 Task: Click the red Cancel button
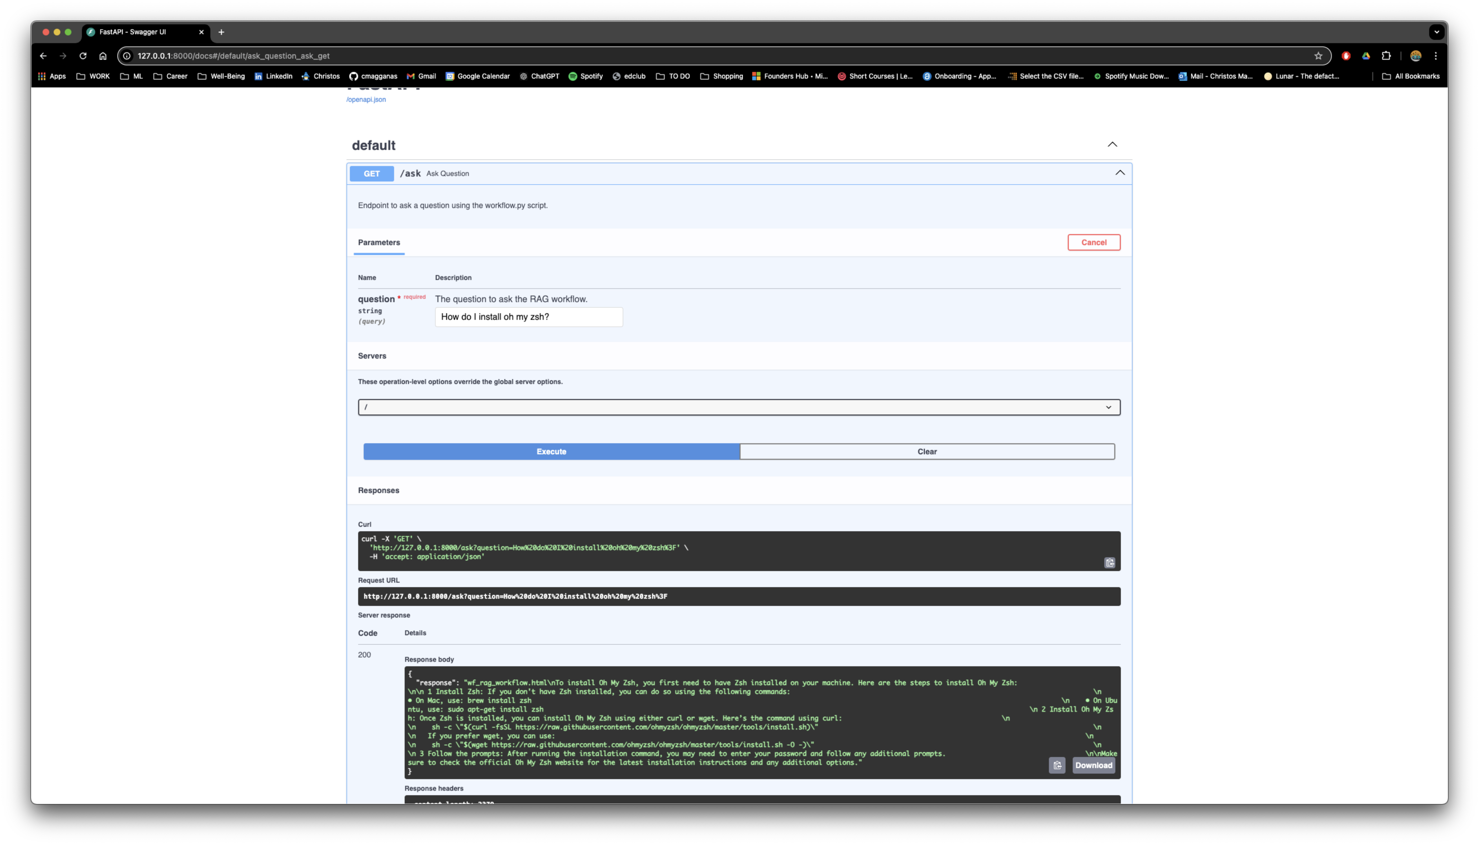click(1093, 243)
